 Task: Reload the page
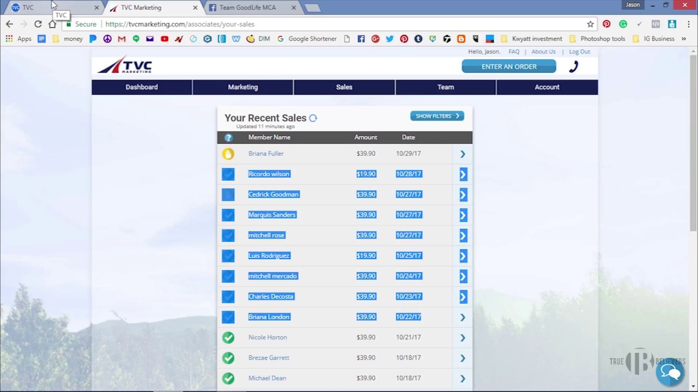[38, 24]
